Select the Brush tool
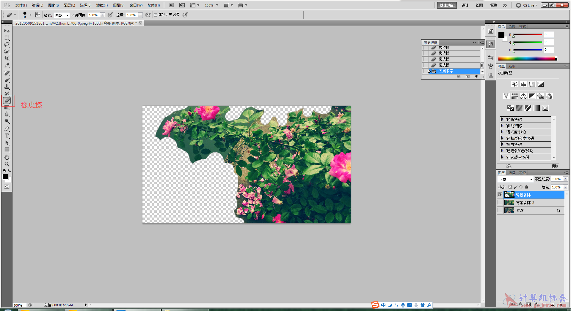571x311 pixels. click(x=7, y=80)
